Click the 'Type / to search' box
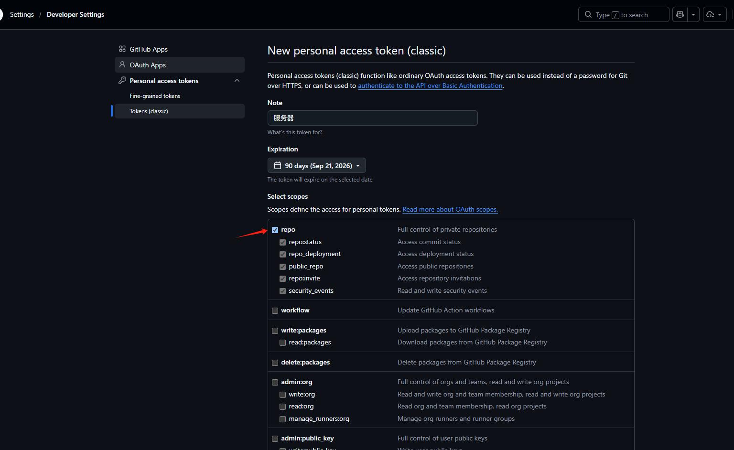The width and height of the screenshot is (734, 450). [x=624, y=14]
